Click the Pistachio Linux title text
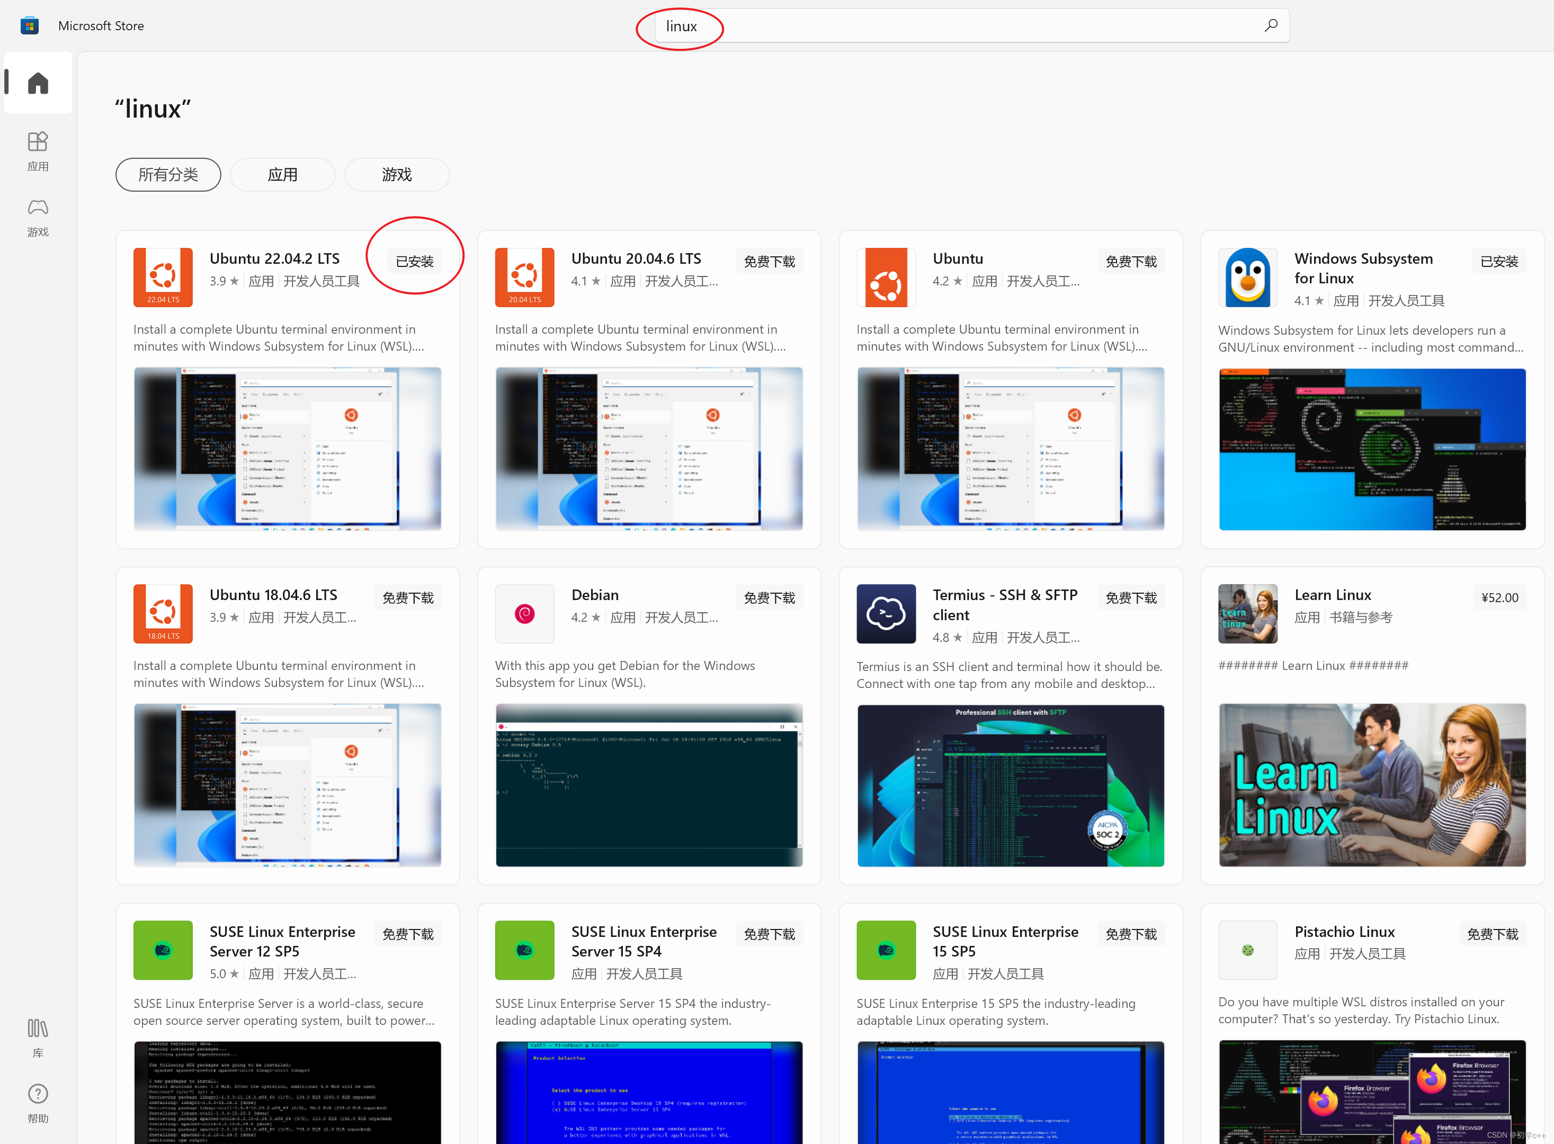This screenshot has height=1144, width=1554. point(1344,932)
